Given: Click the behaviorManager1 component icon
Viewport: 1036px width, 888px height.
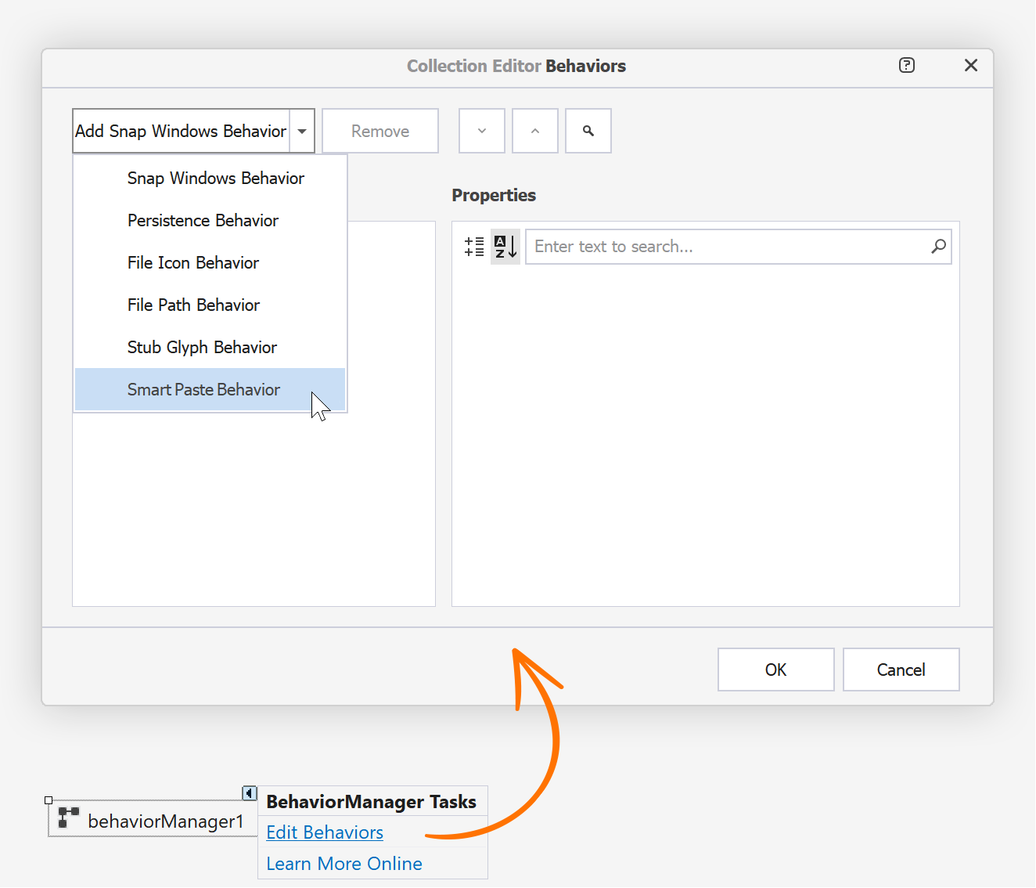Looking at the screenshot, I should tap(69, 818).
